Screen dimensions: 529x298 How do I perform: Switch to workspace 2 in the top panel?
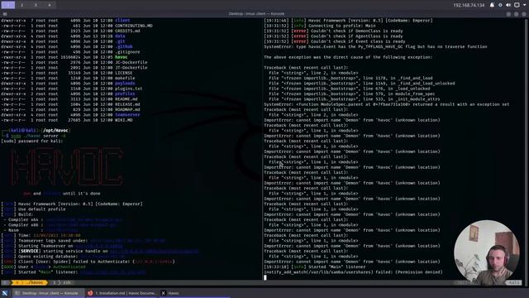pos(22,5)
